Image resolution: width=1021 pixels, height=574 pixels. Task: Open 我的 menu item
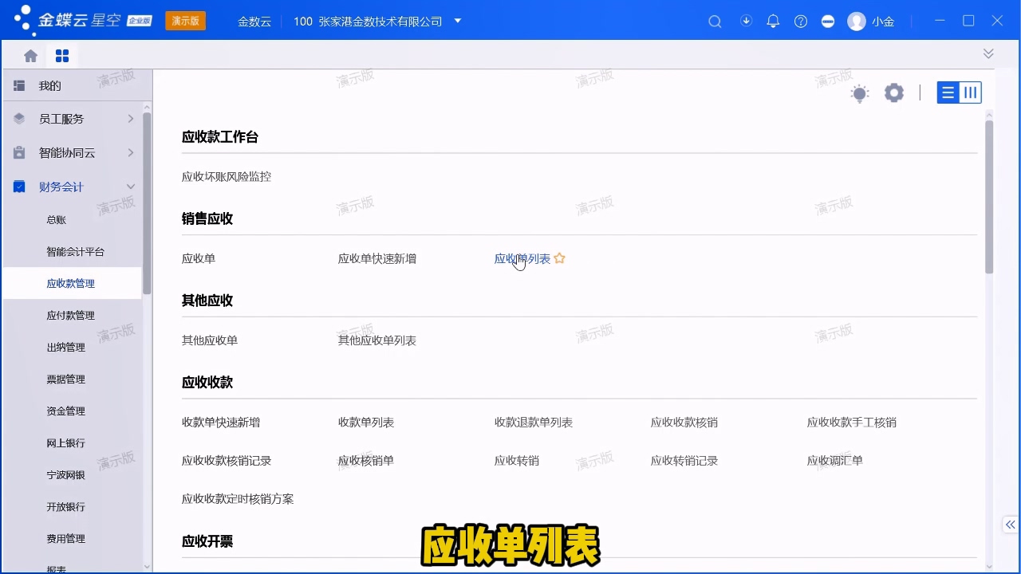[49, 85]
